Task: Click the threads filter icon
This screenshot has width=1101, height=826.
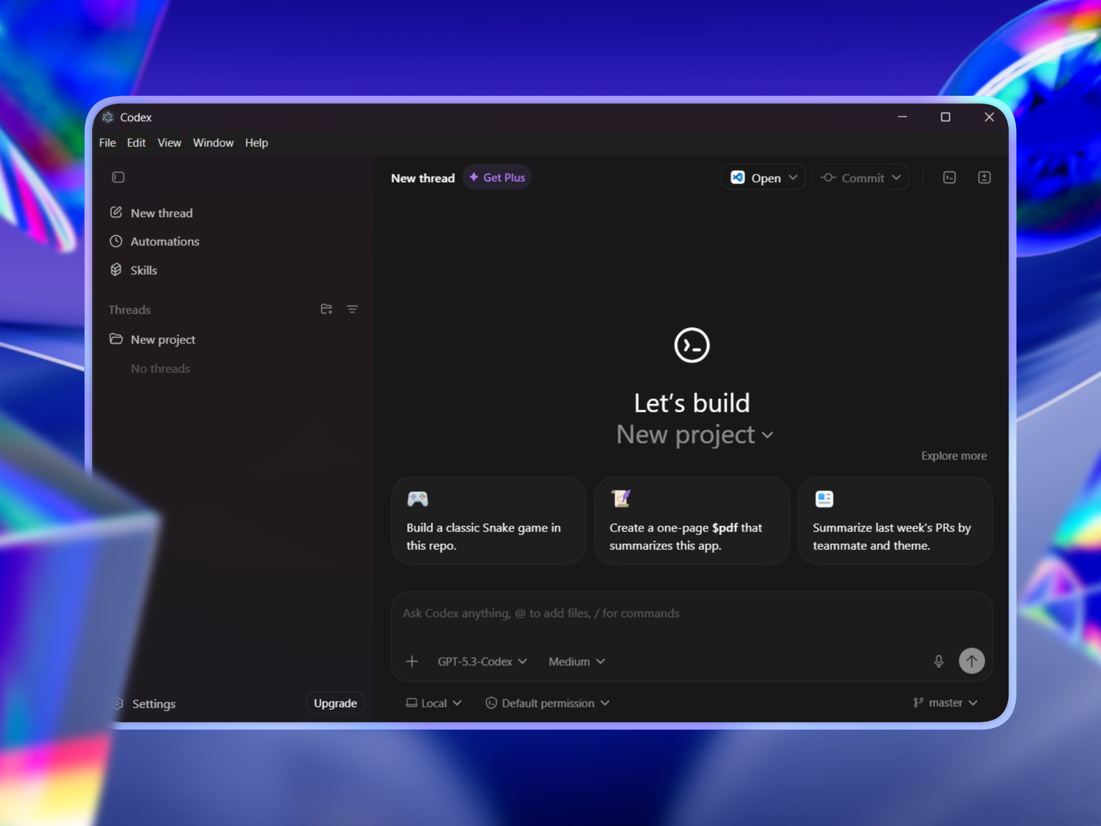Action: (352, 309)
